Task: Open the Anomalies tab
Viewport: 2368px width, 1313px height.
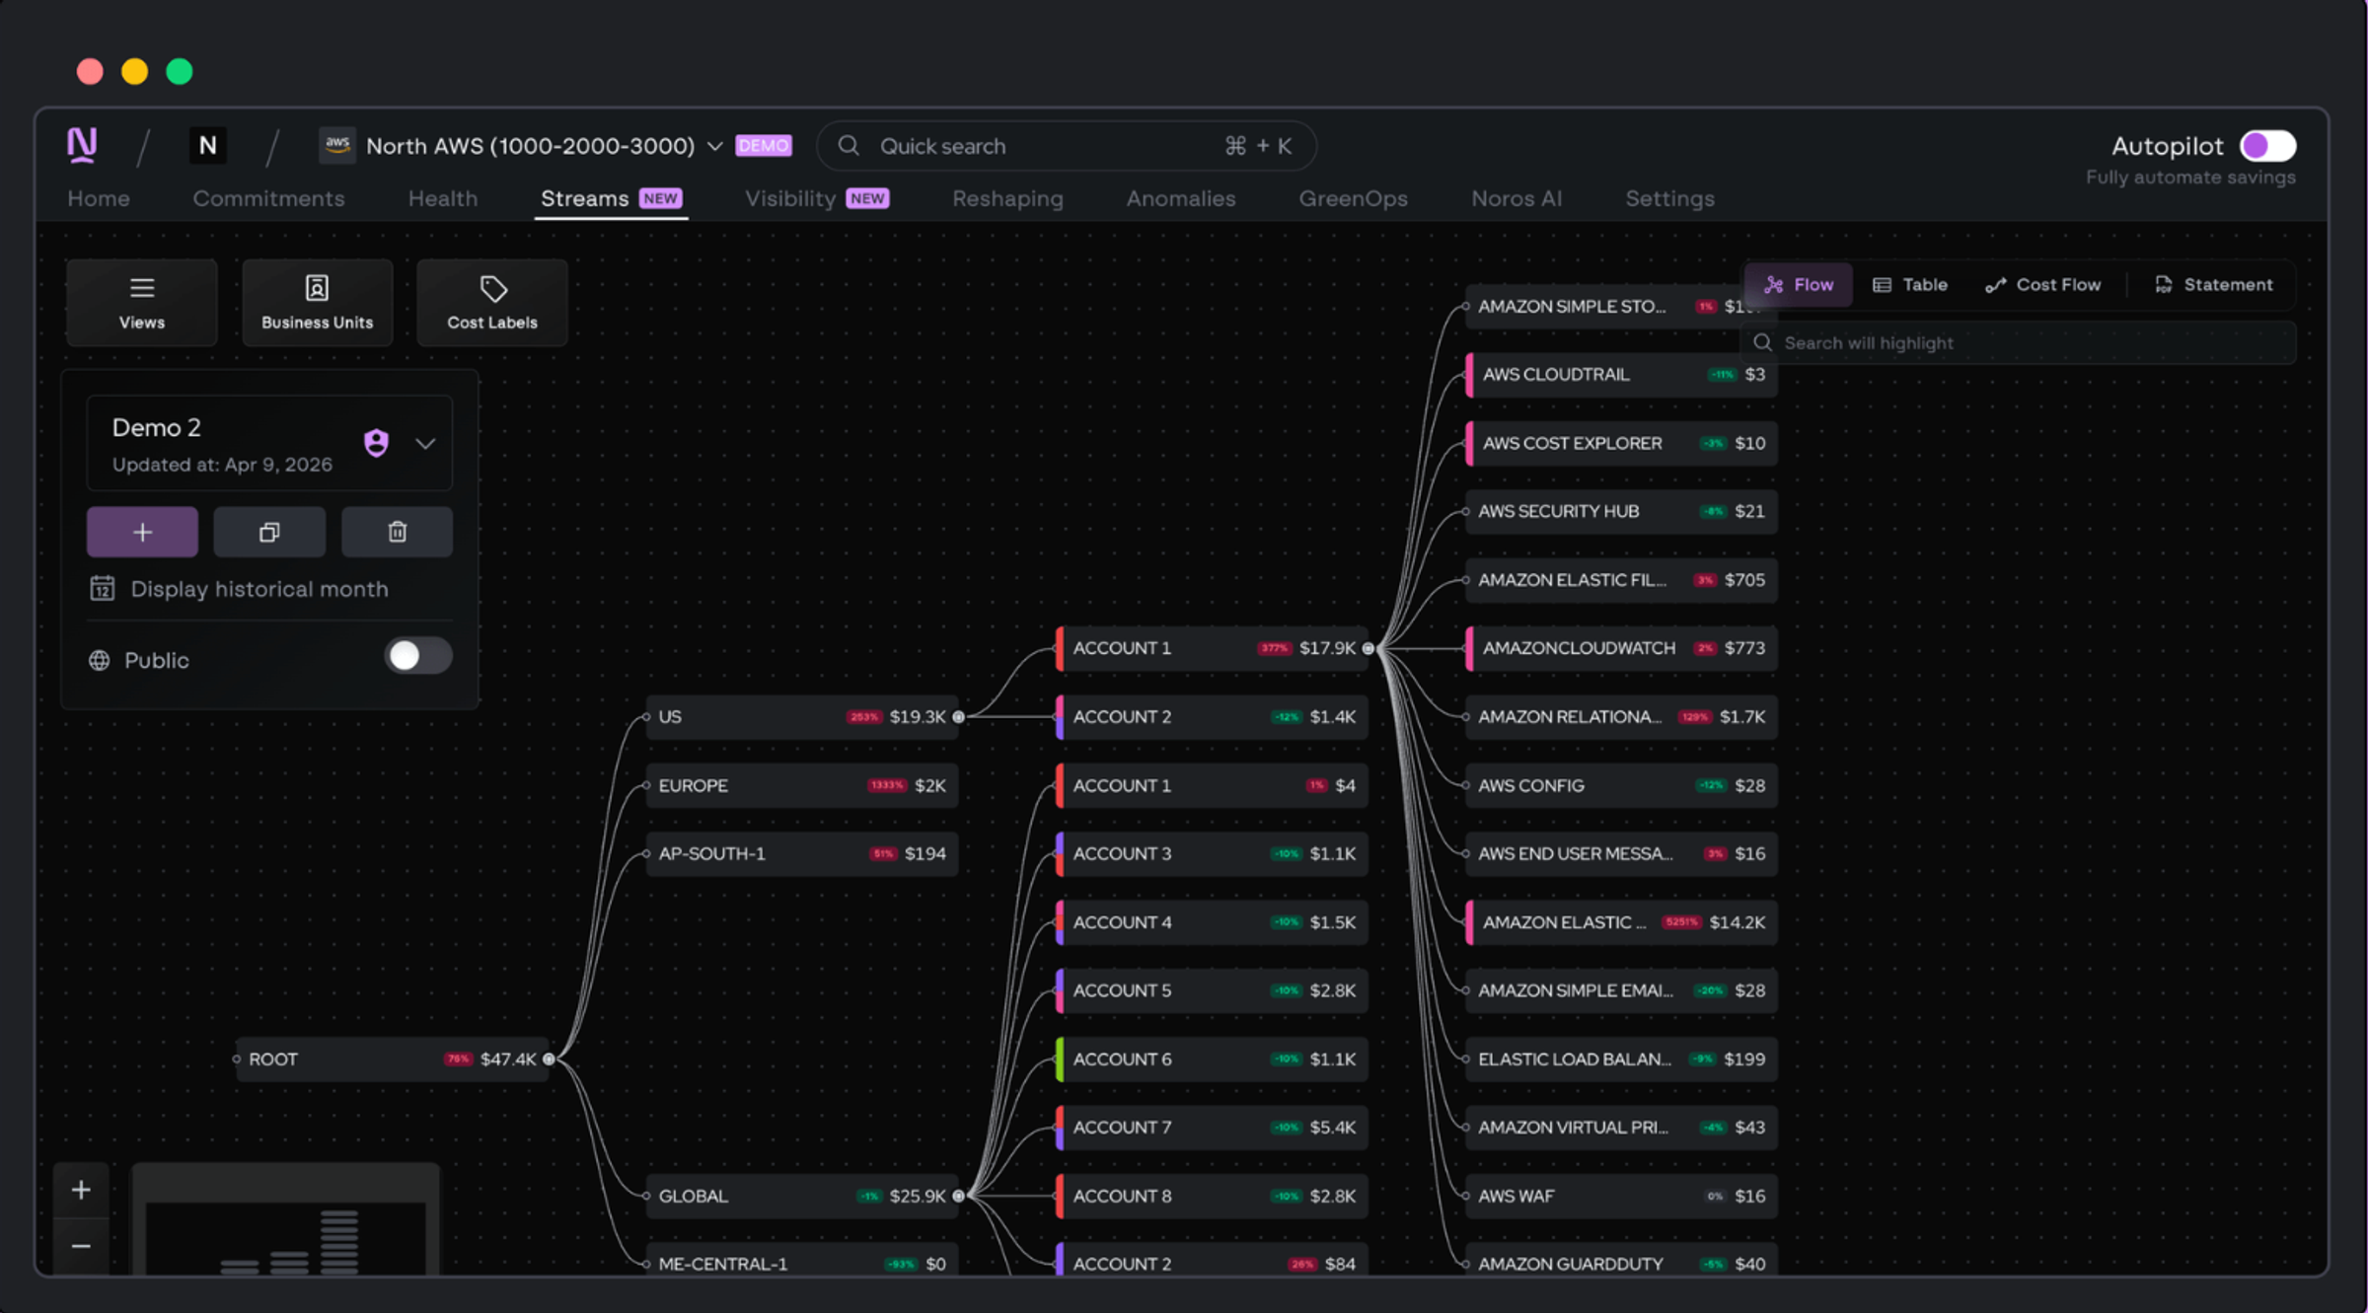Action: (1181, 198)
